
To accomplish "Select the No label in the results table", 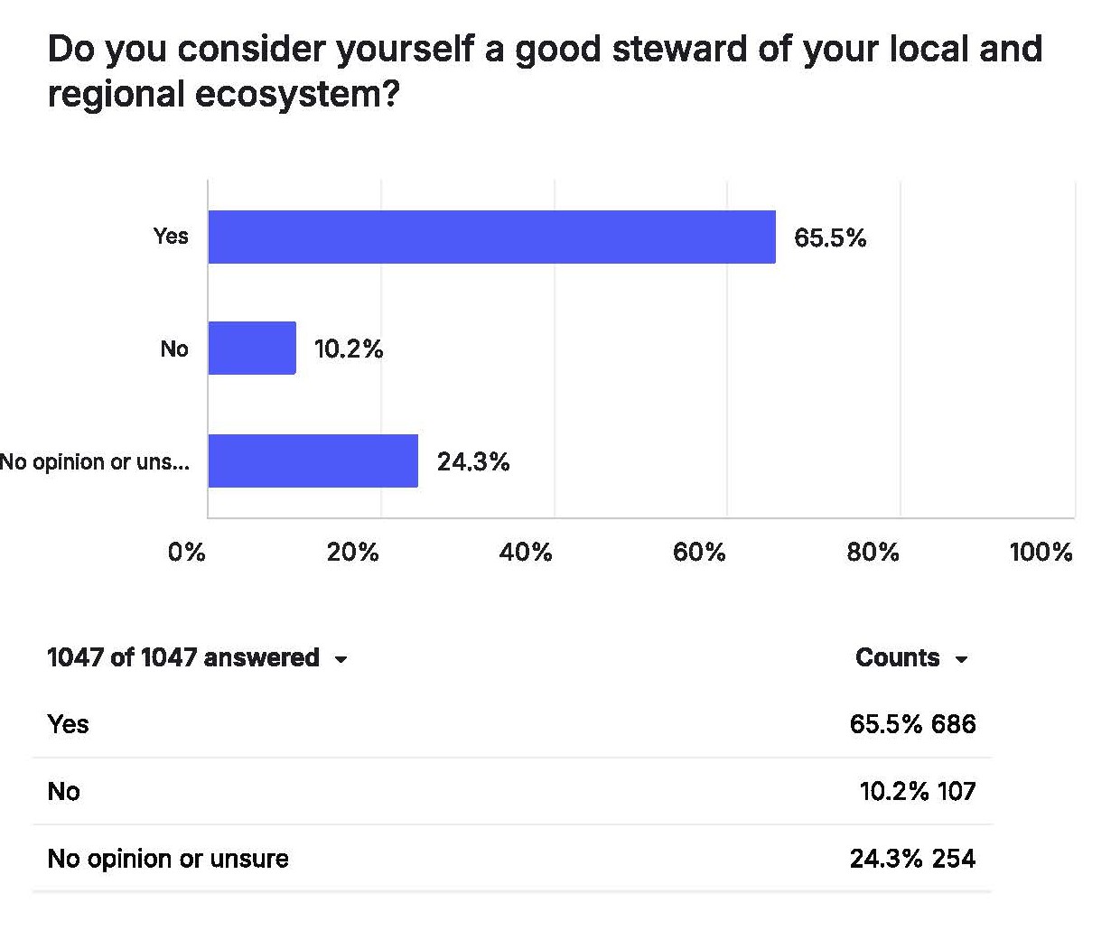I will [63, 792].
